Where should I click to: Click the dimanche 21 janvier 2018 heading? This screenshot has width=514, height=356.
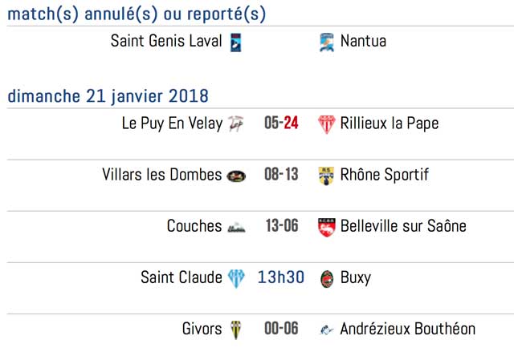(108, 96)
